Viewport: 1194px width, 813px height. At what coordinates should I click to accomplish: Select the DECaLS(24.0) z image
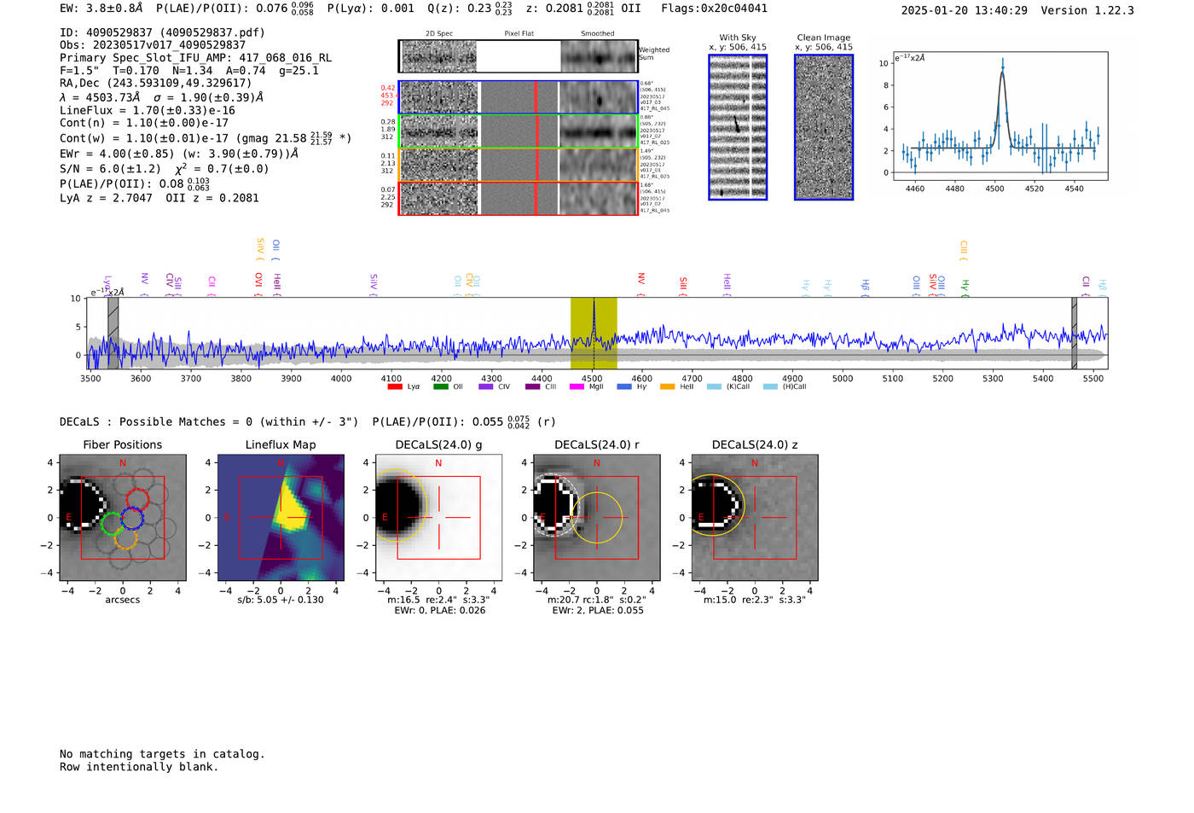pyautogui.click(x=755, y=518)
